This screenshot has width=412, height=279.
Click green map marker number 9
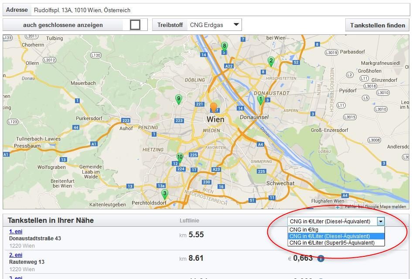[179, 100]
